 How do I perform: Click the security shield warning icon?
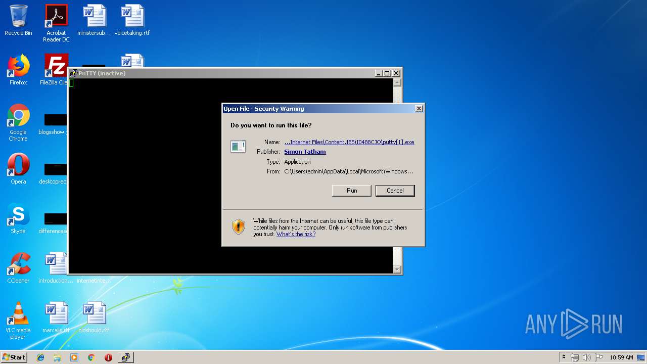(239, 226)
